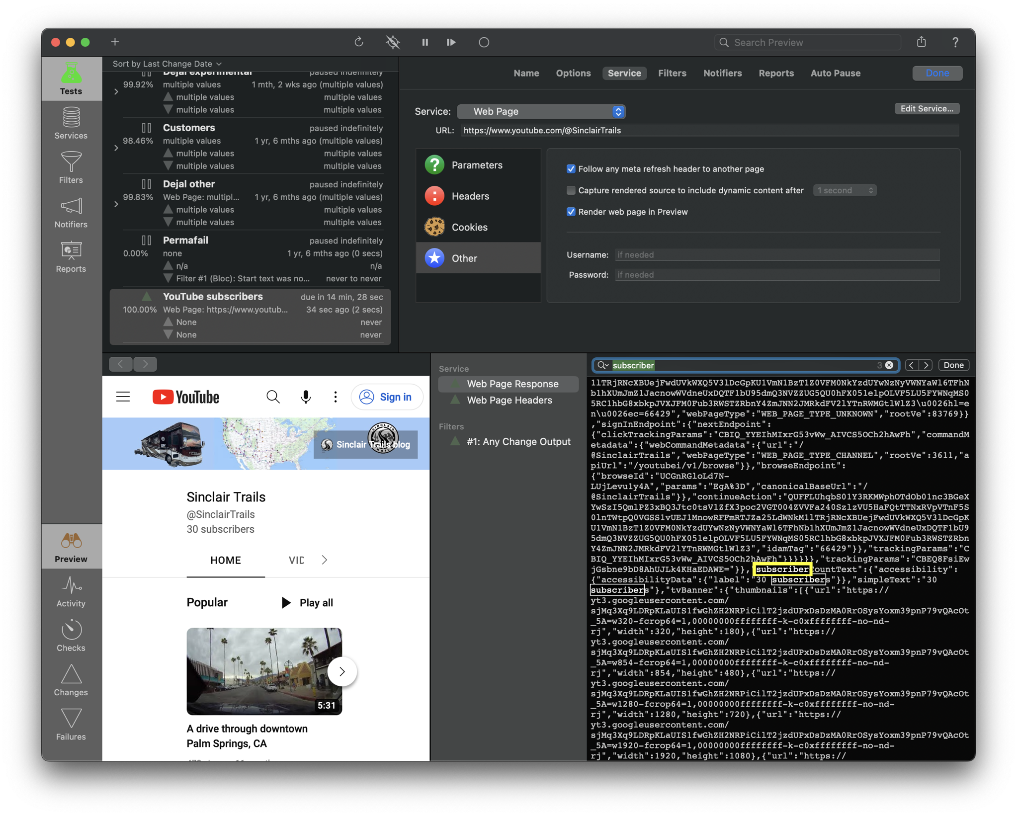Jump to next search match arrow
Screen dimensions: 1017x816
[926, 365]
